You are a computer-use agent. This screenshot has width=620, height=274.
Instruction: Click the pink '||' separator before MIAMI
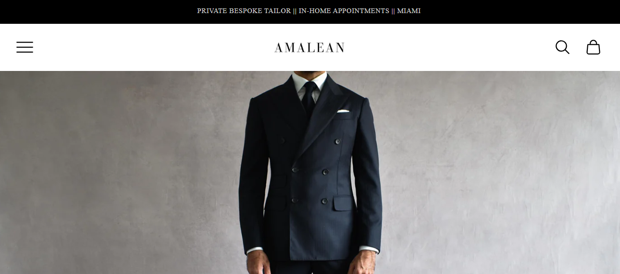[x=393, y=11]
